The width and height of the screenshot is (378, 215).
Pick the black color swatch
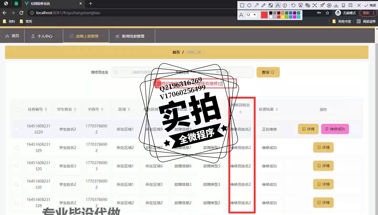(x=271, y=13)
